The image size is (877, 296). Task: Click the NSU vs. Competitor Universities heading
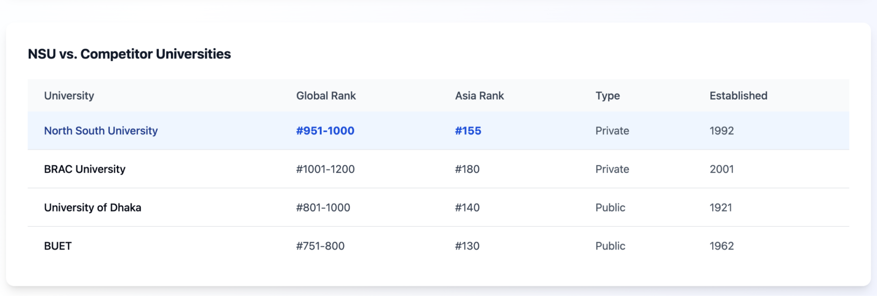click(129, 54)
